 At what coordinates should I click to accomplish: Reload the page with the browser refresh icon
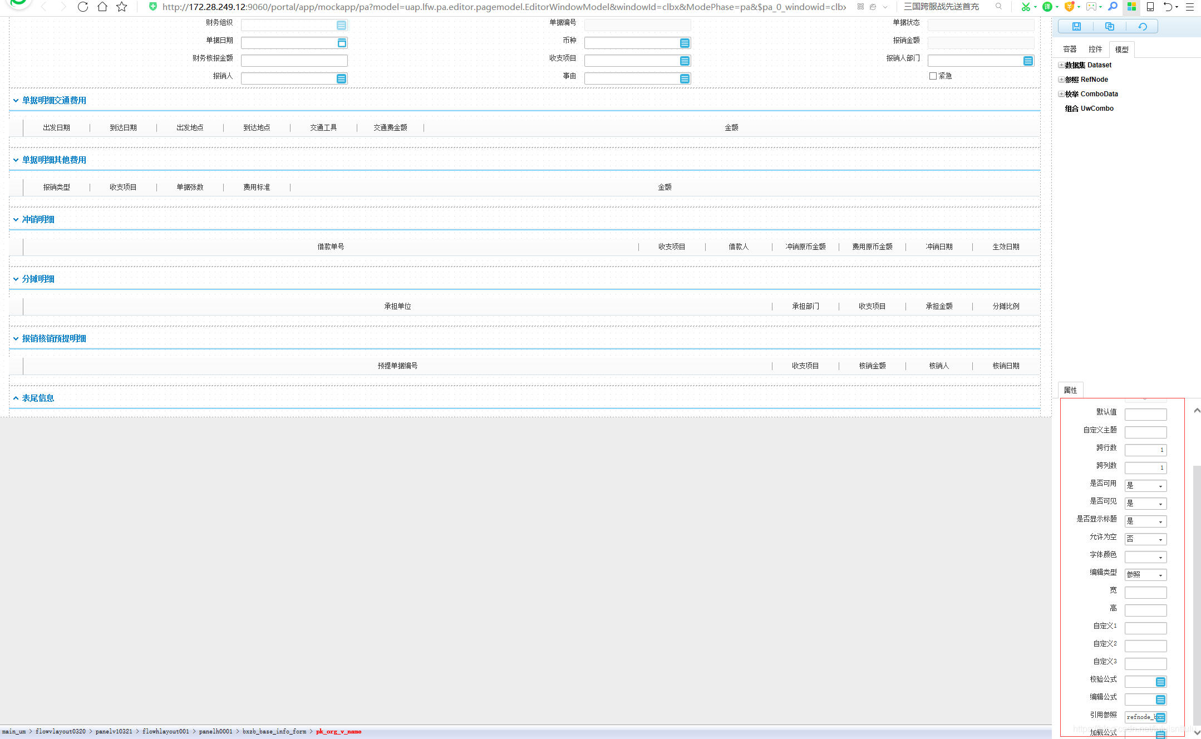tap(83, 7)
